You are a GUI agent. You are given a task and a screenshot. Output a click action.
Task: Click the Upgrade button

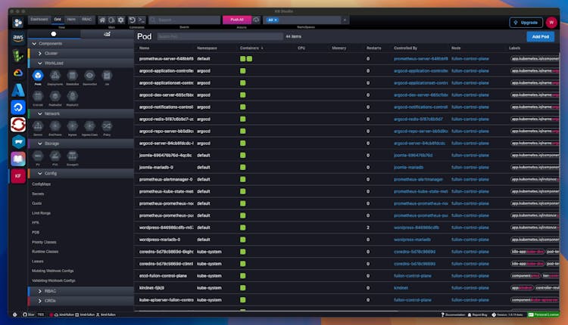click(x=526, y=23)
